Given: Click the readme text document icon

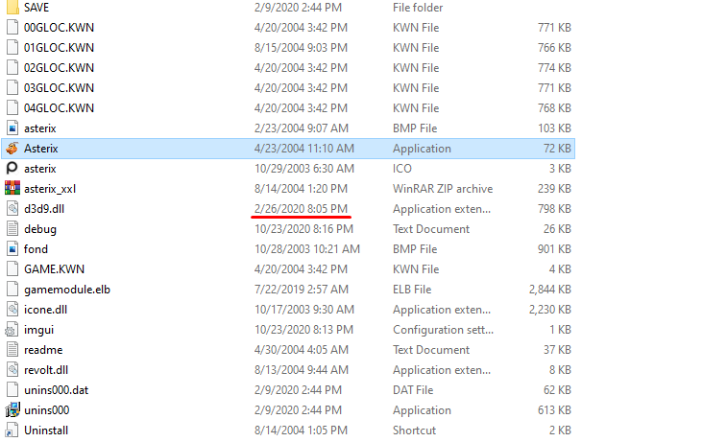Looking at the screenshot, I should pos(12,349).
